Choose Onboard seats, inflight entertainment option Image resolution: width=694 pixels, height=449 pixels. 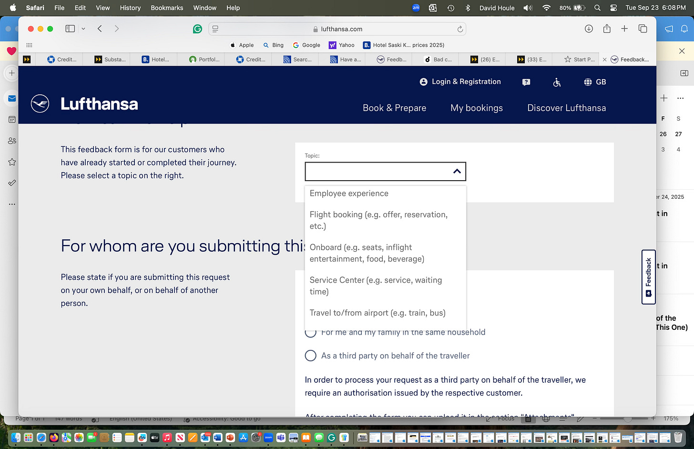pos(385,253)
